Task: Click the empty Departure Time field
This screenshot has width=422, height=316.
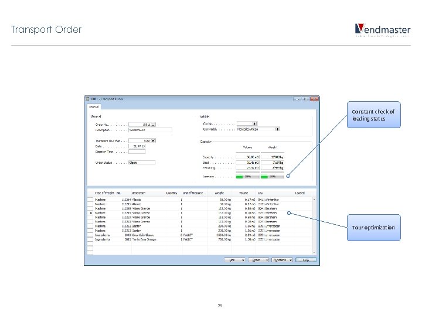Action: click(x=137, y=152)
